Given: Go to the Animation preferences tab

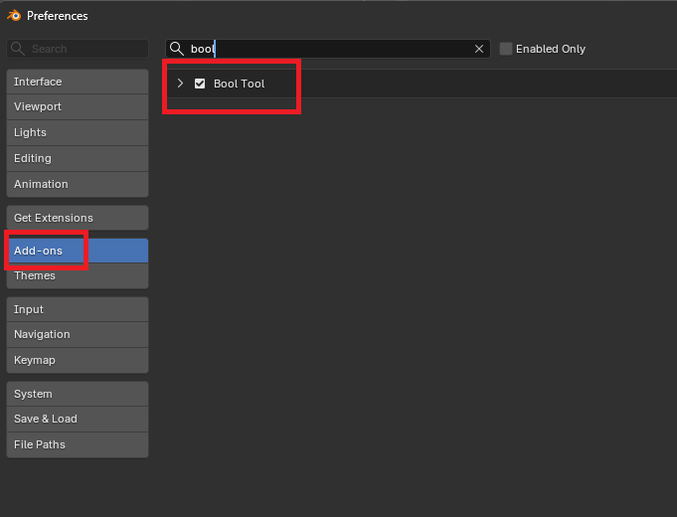Looking at the screenshot, I should tap(78, 184).
